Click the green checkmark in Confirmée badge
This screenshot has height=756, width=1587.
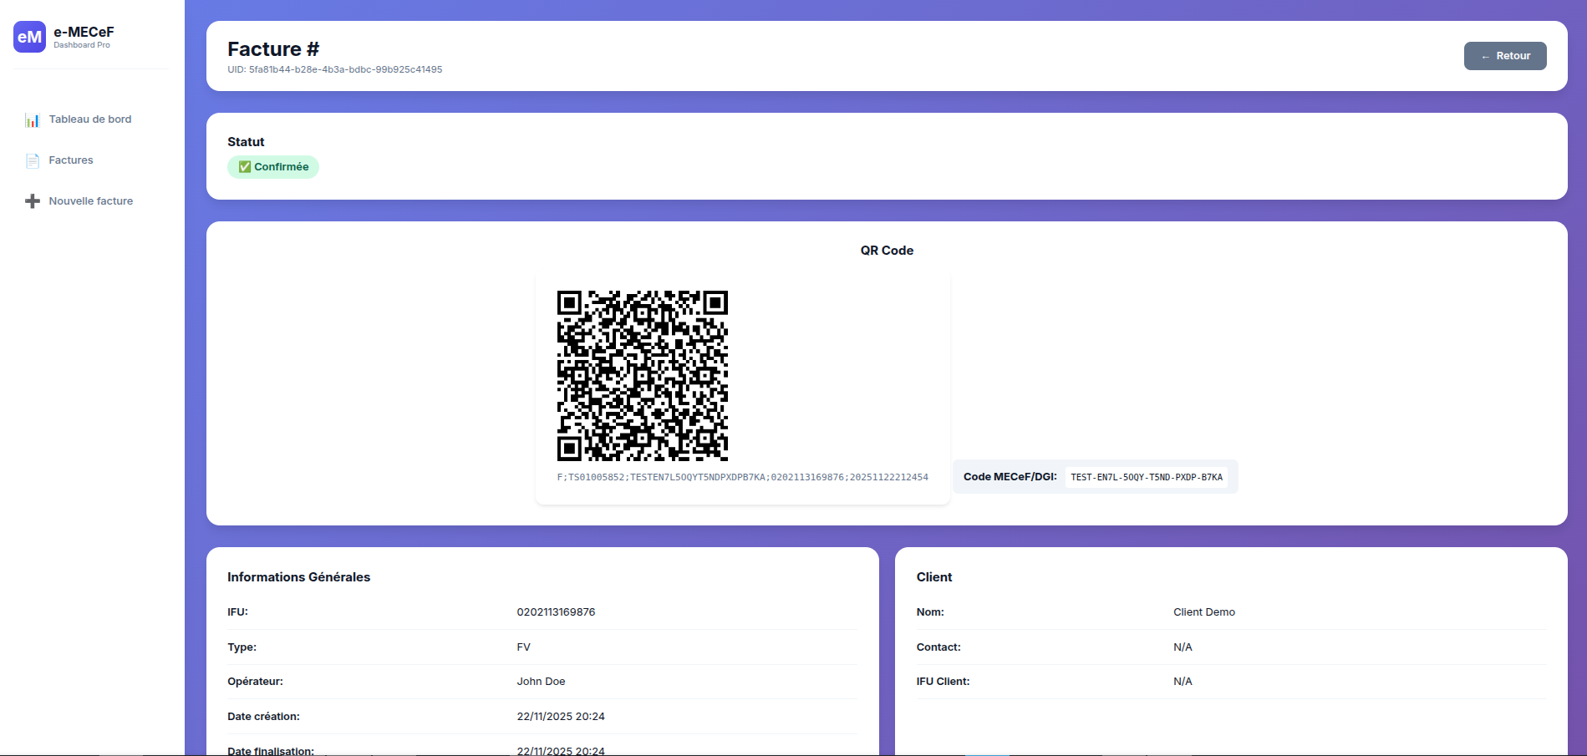coord(245,167)
